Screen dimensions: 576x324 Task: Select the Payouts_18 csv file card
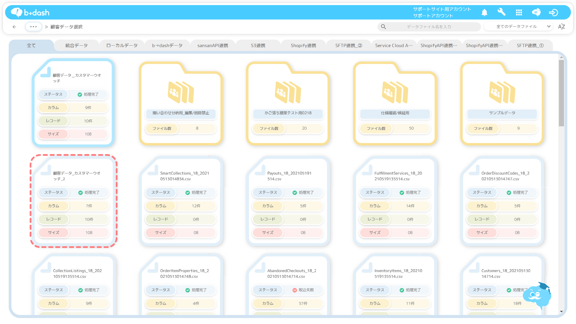pyautogui.click(x=288, y=201)
